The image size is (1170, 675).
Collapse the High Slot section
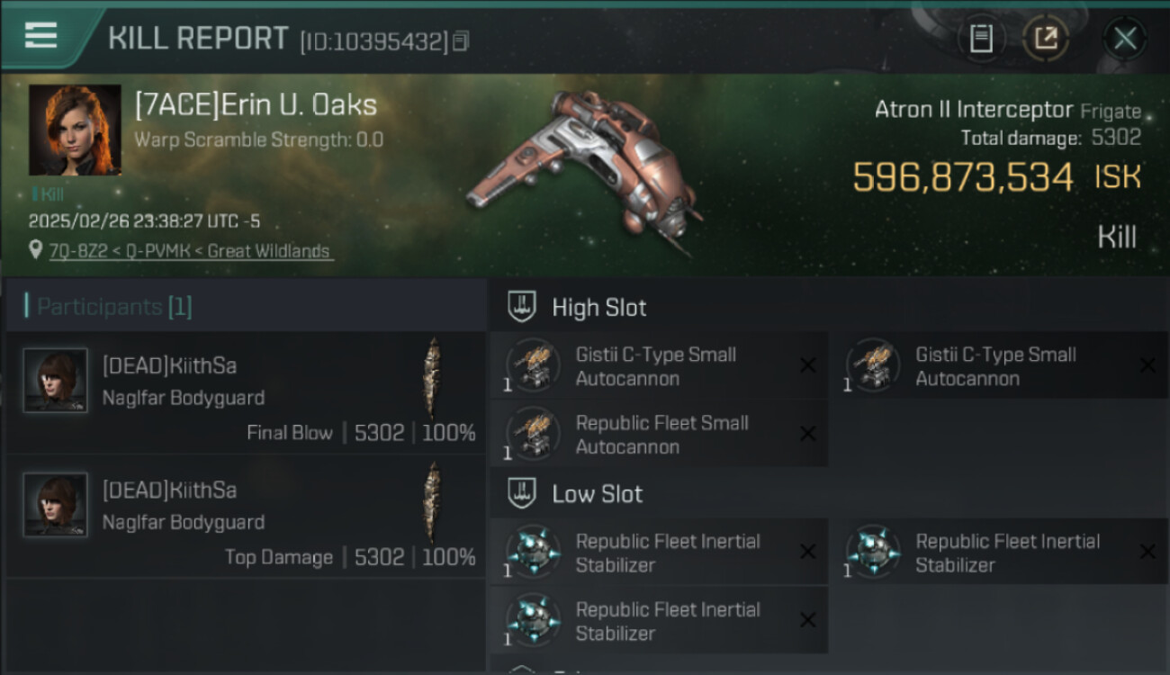click(x=522, y=307)
